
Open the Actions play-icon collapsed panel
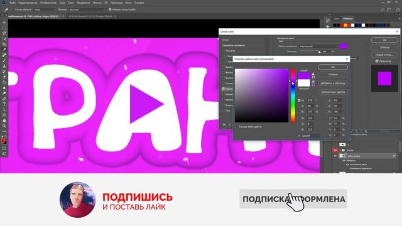point(328,26)
